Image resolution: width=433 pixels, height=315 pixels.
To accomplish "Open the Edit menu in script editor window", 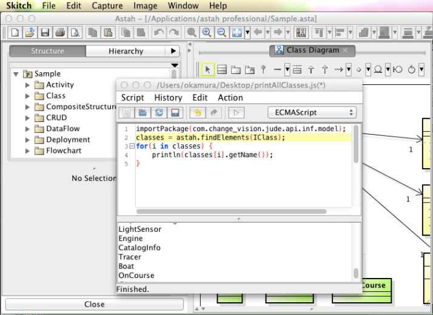I will tap(200, 98).
